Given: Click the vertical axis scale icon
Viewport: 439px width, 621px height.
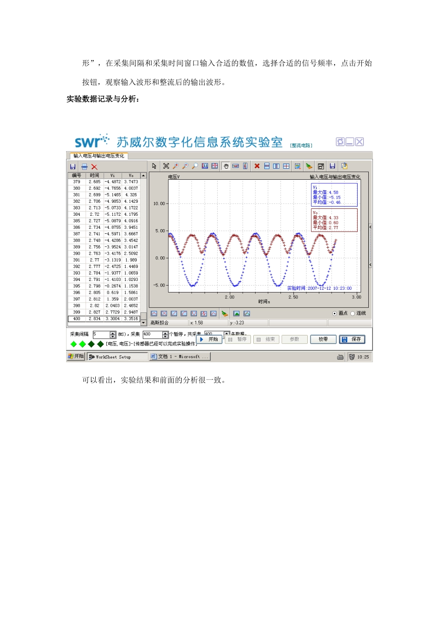Looking at the screenshot, I should point(245,166).
